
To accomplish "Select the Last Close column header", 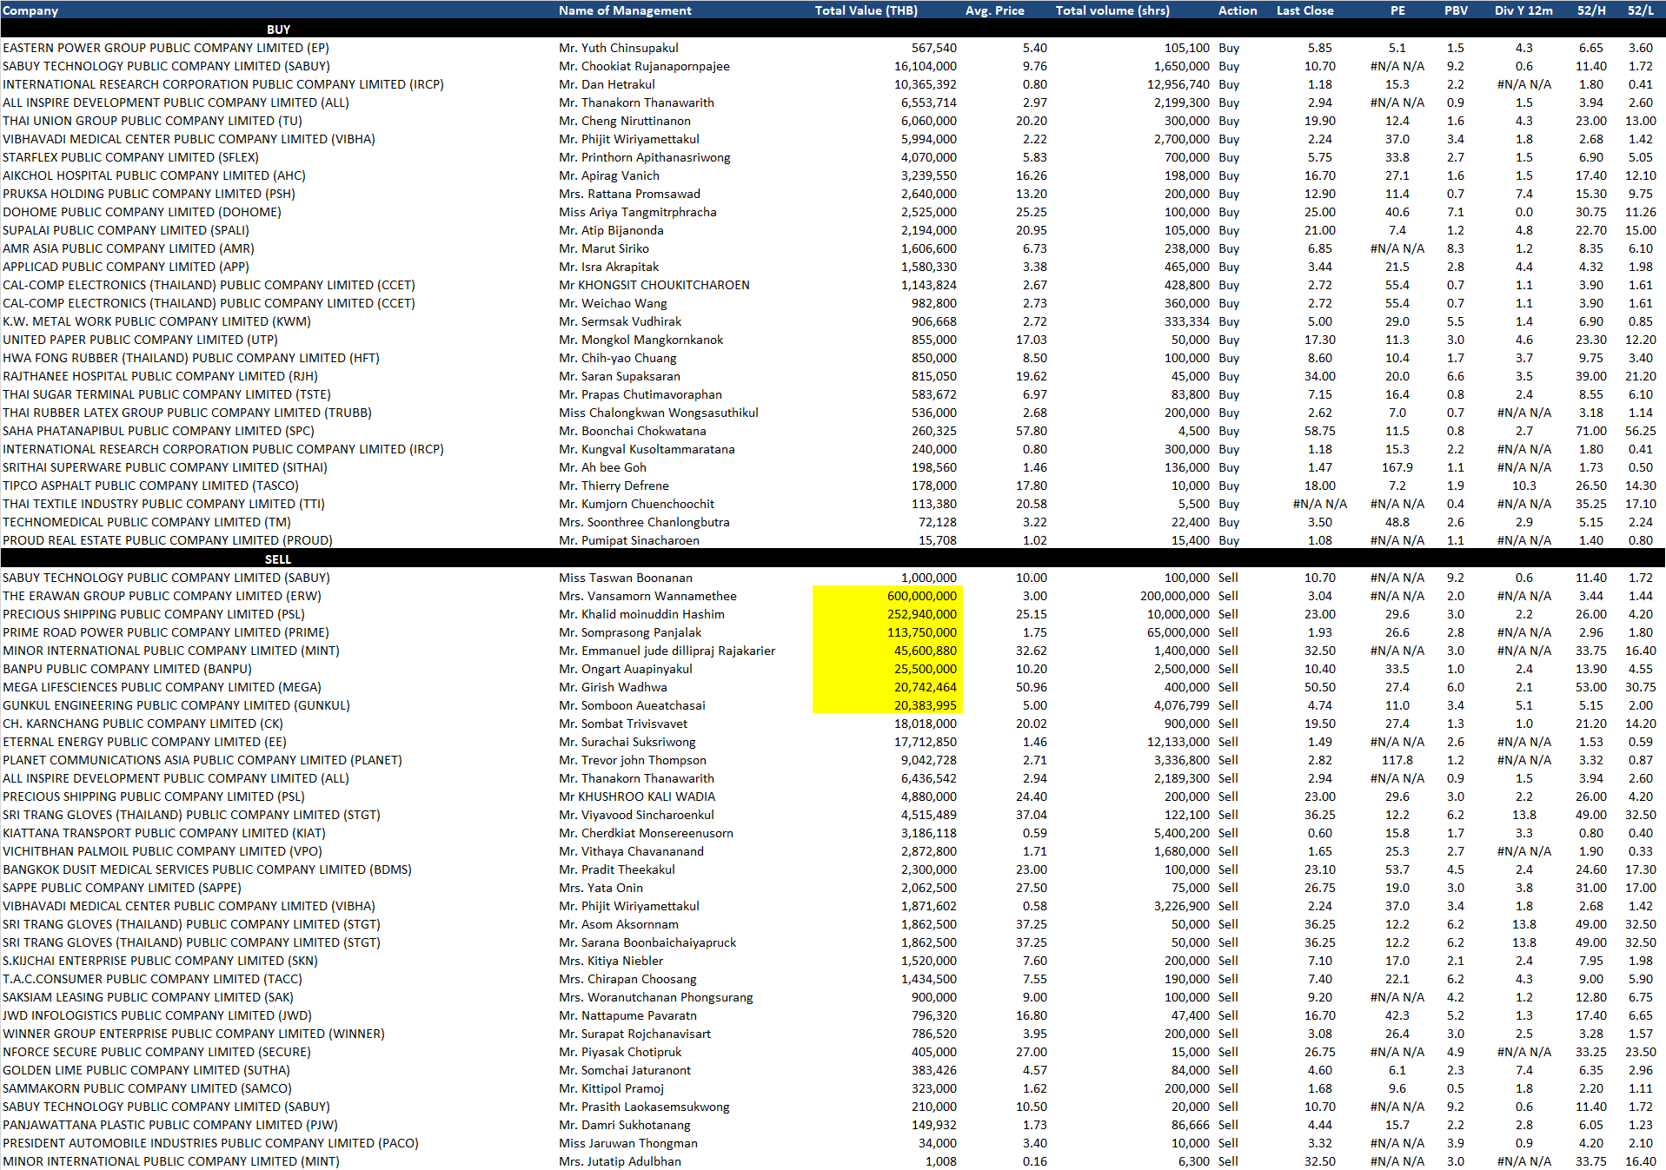I will tap(1304, 10).
